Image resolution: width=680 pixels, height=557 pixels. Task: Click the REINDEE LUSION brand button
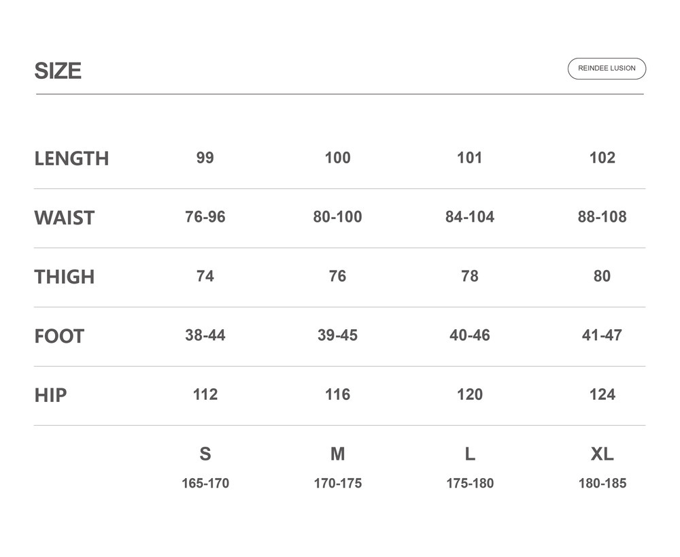coord(607,69)
